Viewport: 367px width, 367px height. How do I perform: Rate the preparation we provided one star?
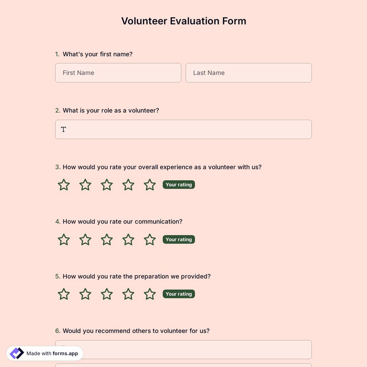coord(63,294)
